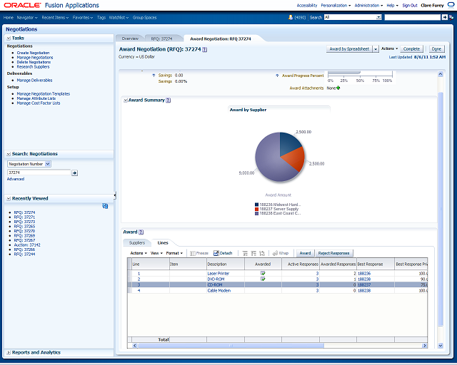The height and width of the screenshot is (365, 457).
Task: Click the Recently Viewed refresh icon
Action: tap(105, 206)
